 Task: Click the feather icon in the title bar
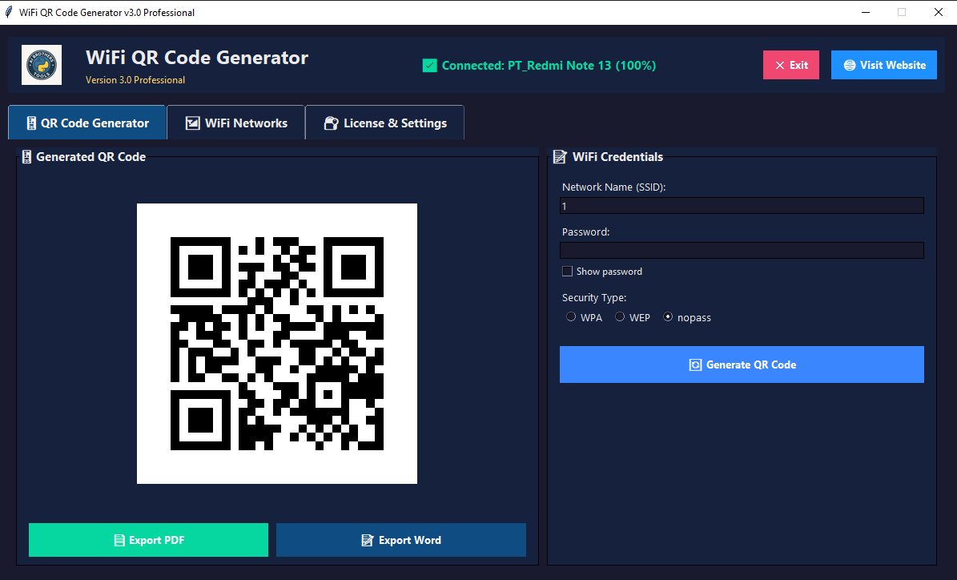[9, 12]
